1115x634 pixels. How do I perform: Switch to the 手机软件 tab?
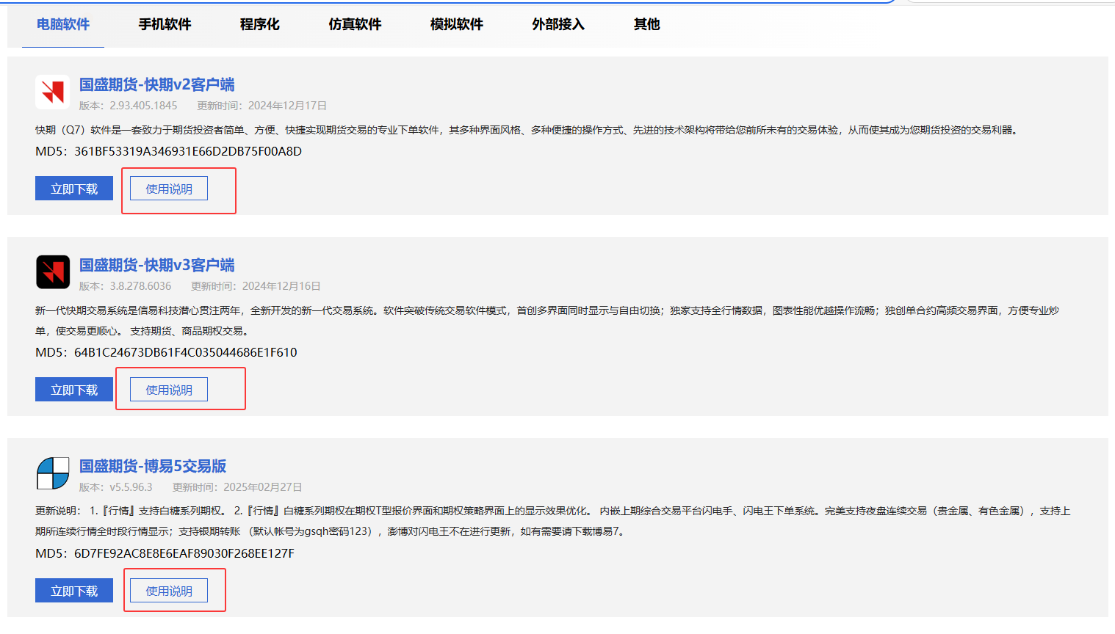[x=165, y=24]
